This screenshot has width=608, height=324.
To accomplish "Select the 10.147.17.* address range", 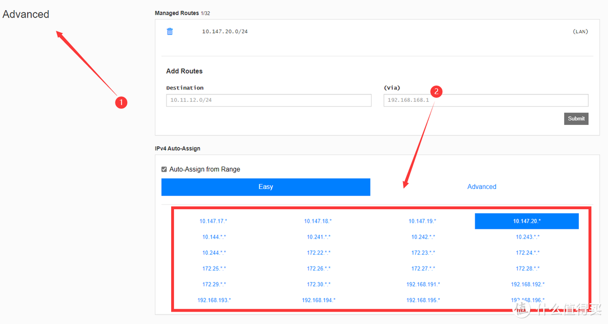I will [x=213, y=220].
